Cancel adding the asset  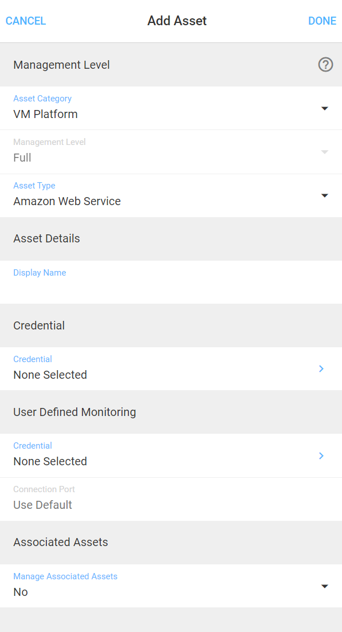point(26,21)
